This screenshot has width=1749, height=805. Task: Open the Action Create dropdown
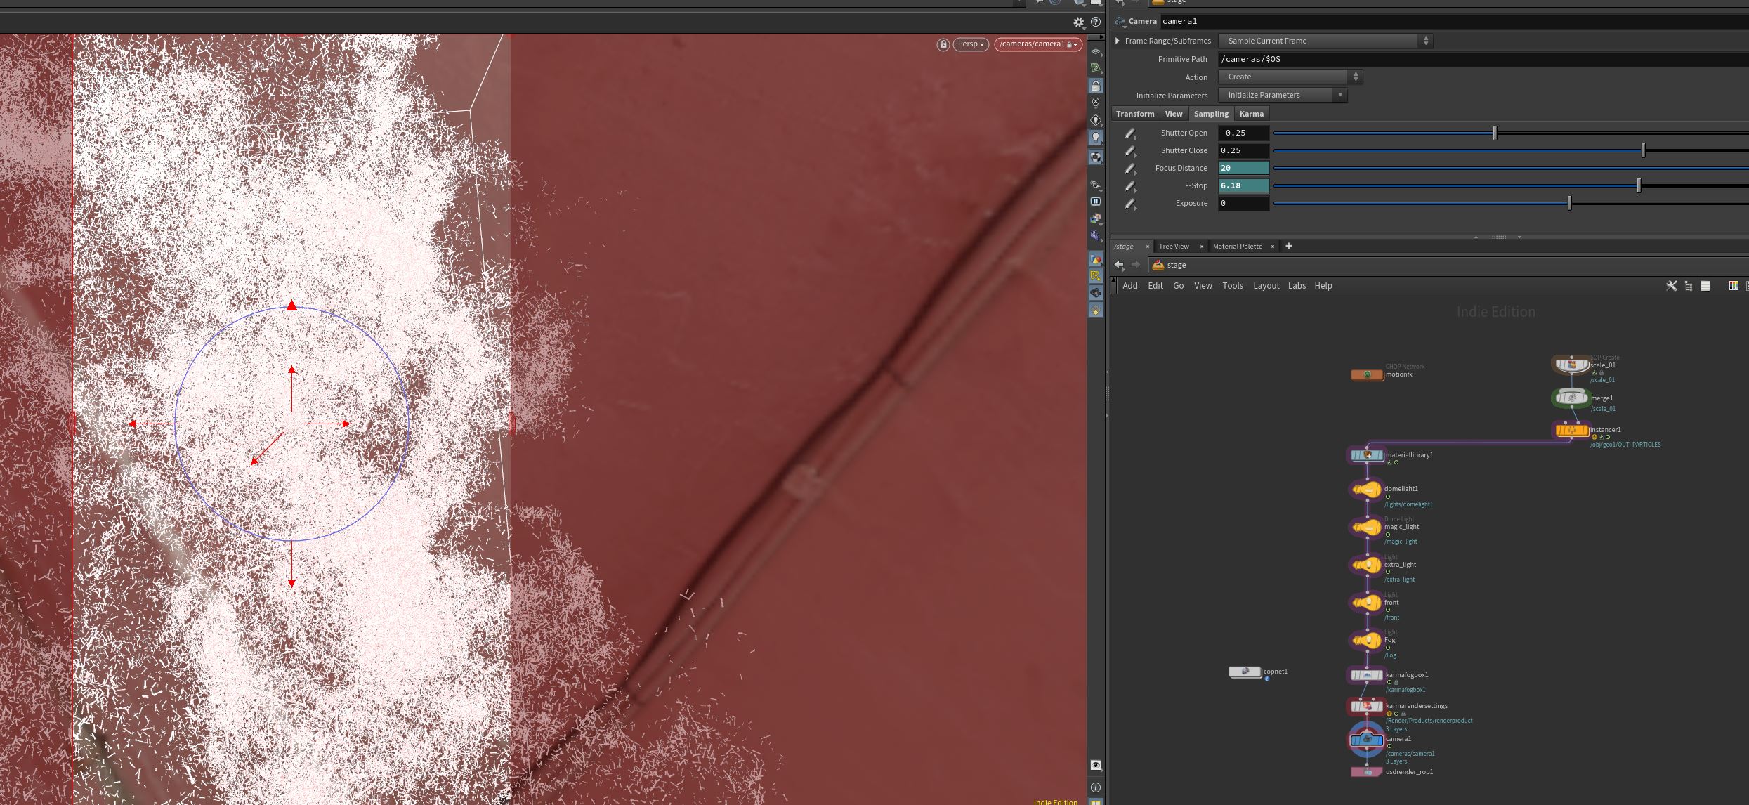pyautogui.click(x=1290, y=77)
